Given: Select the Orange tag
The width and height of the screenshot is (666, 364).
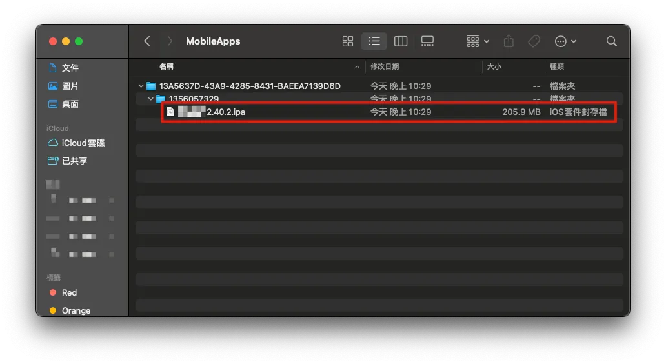Looking at the screenshot, I should (76, 310).
